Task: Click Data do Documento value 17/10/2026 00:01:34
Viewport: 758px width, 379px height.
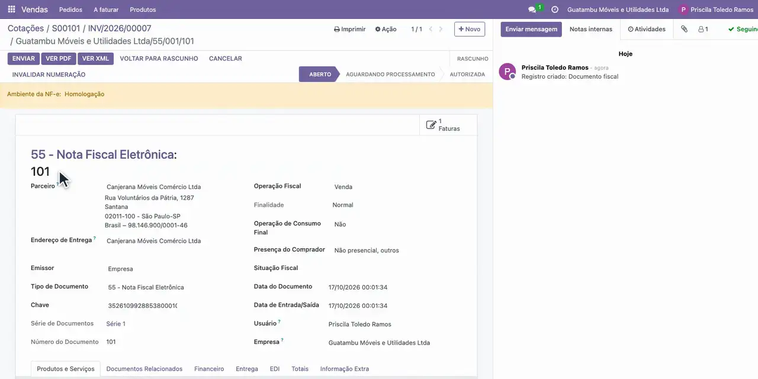Action: click(358, 287)
